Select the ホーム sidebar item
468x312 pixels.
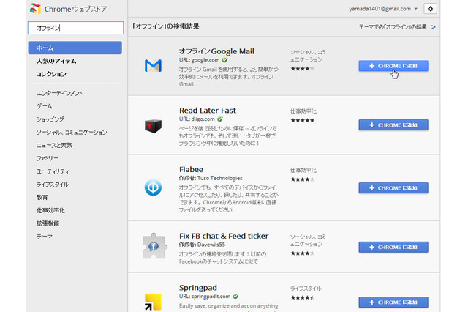pos(75,48)
